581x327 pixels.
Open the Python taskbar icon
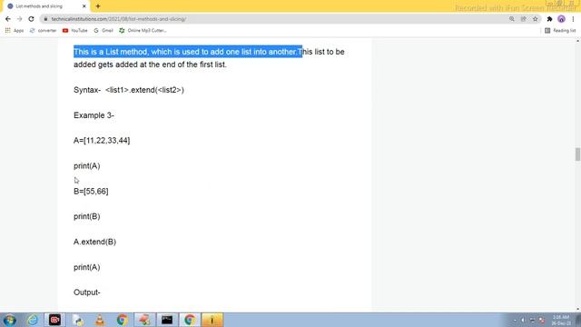(x=77, y=320)
